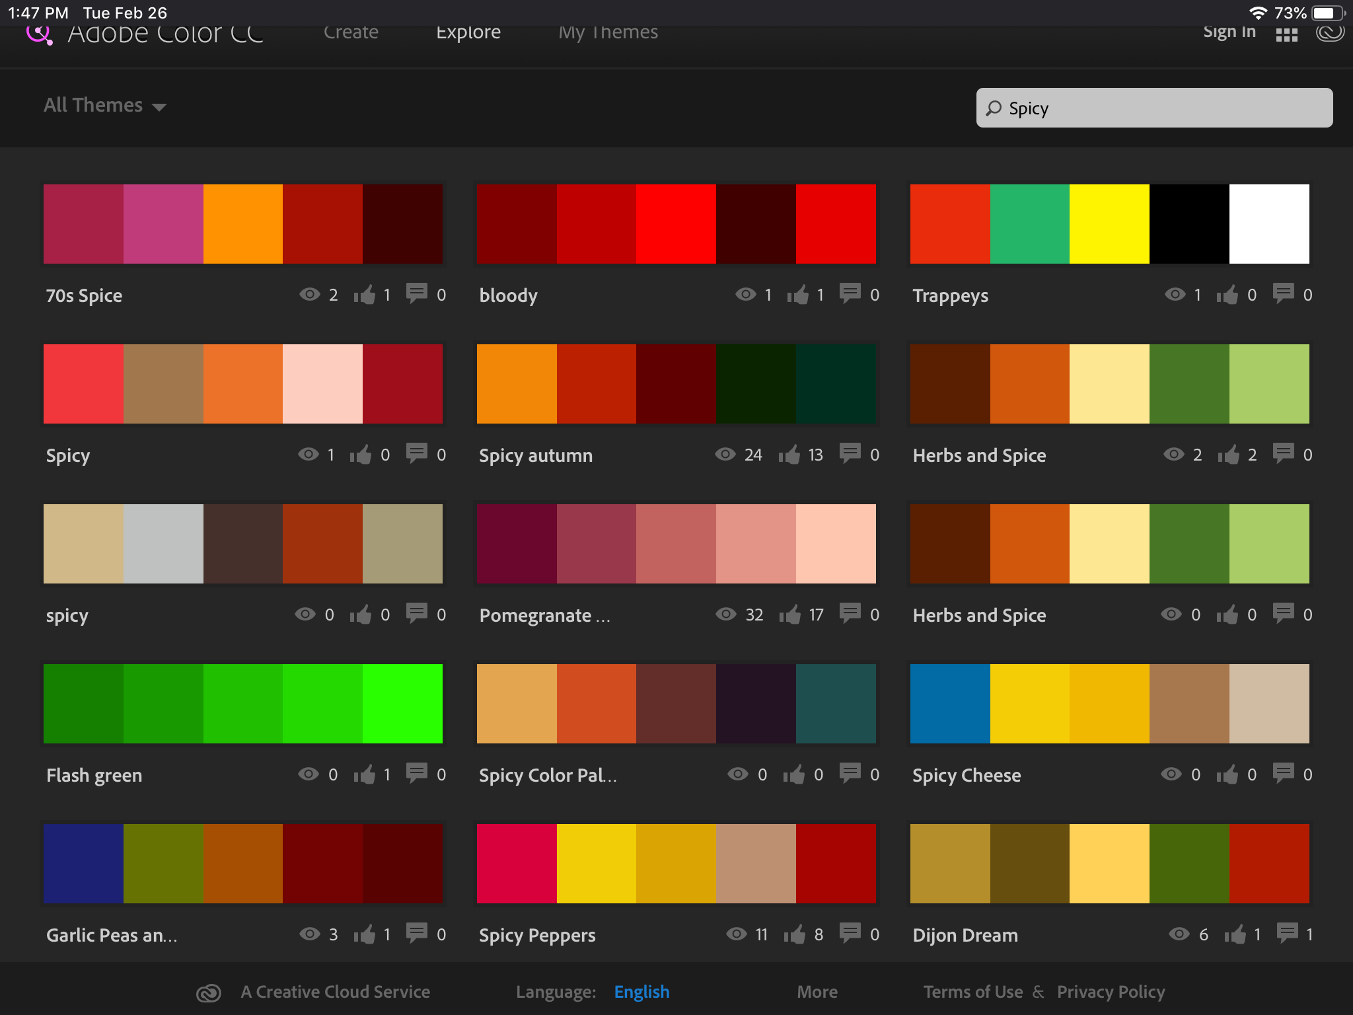1353x1015 pixels.
Task: Like the Spicy Peppers theme
Action: (794, 934)
